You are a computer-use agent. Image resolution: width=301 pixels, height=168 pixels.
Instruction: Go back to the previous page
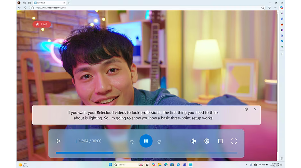(19, 8)
